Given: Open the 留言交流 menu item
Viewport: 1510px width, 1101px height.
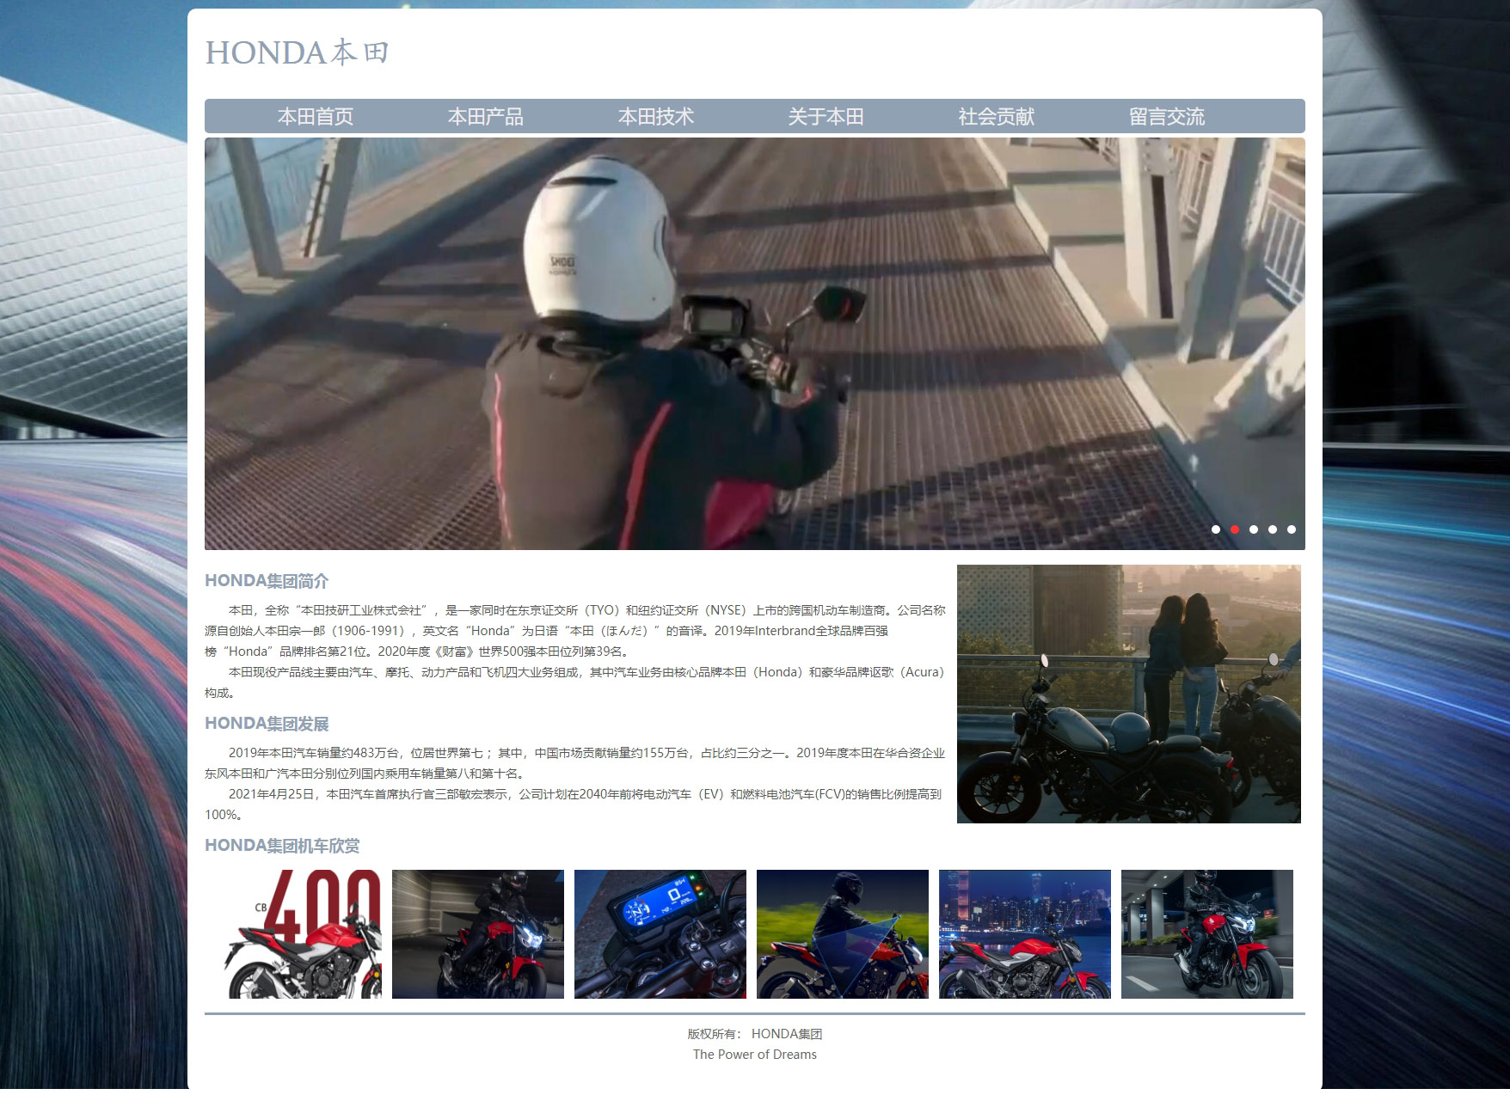Looking at the screenshot, I should tap(1167, 117).
